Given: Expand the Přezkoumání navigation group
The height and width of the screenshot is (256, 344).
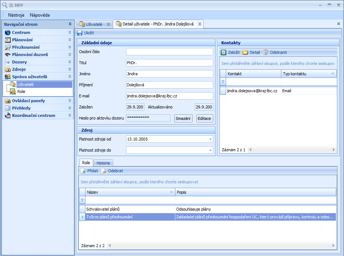Looking at the screenshot, I should click(70, 47).
